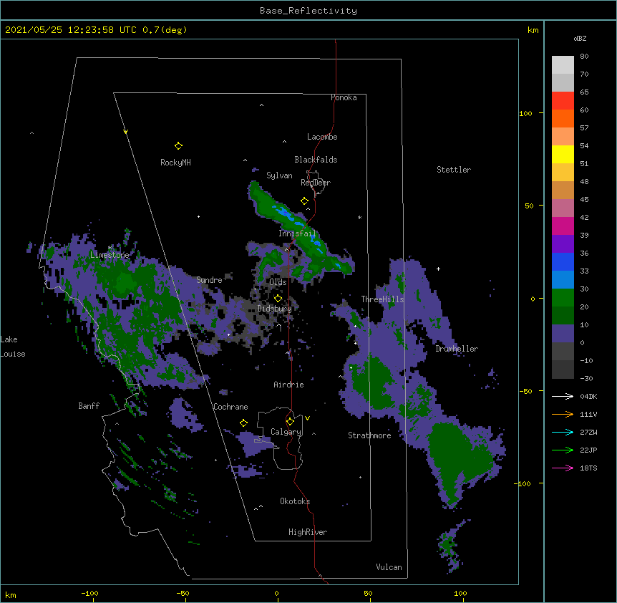
Task: Click the Strathmore map label
Action: (x=369, y=435)
